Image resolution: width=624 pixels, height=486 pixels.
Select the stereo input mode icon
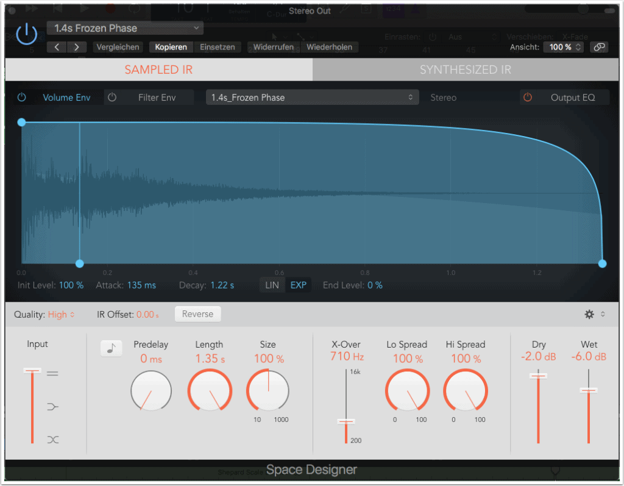pos(53,373)
